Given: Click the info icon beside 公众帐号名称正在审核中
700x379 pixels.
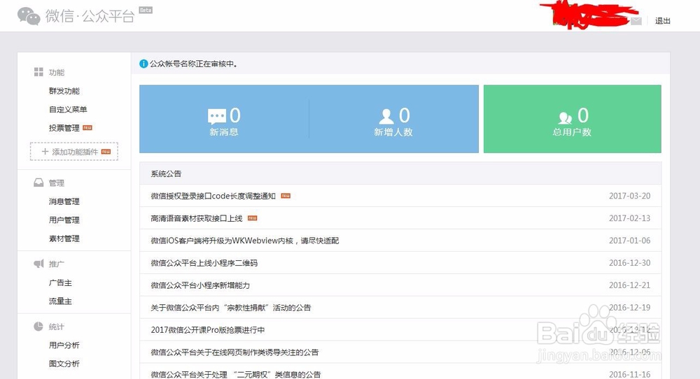Looking at the screenshot, I should pos(143,64).
